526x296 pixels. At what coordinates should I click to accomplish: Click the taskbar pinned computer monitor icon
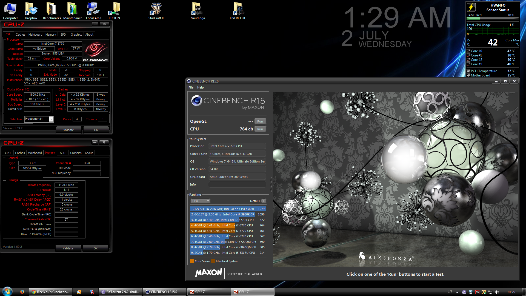(x=79, y=292)
